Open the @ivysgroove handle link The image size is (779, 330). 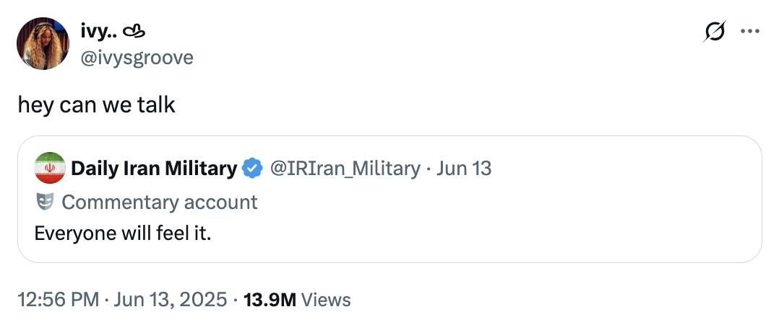coord(137,57)
